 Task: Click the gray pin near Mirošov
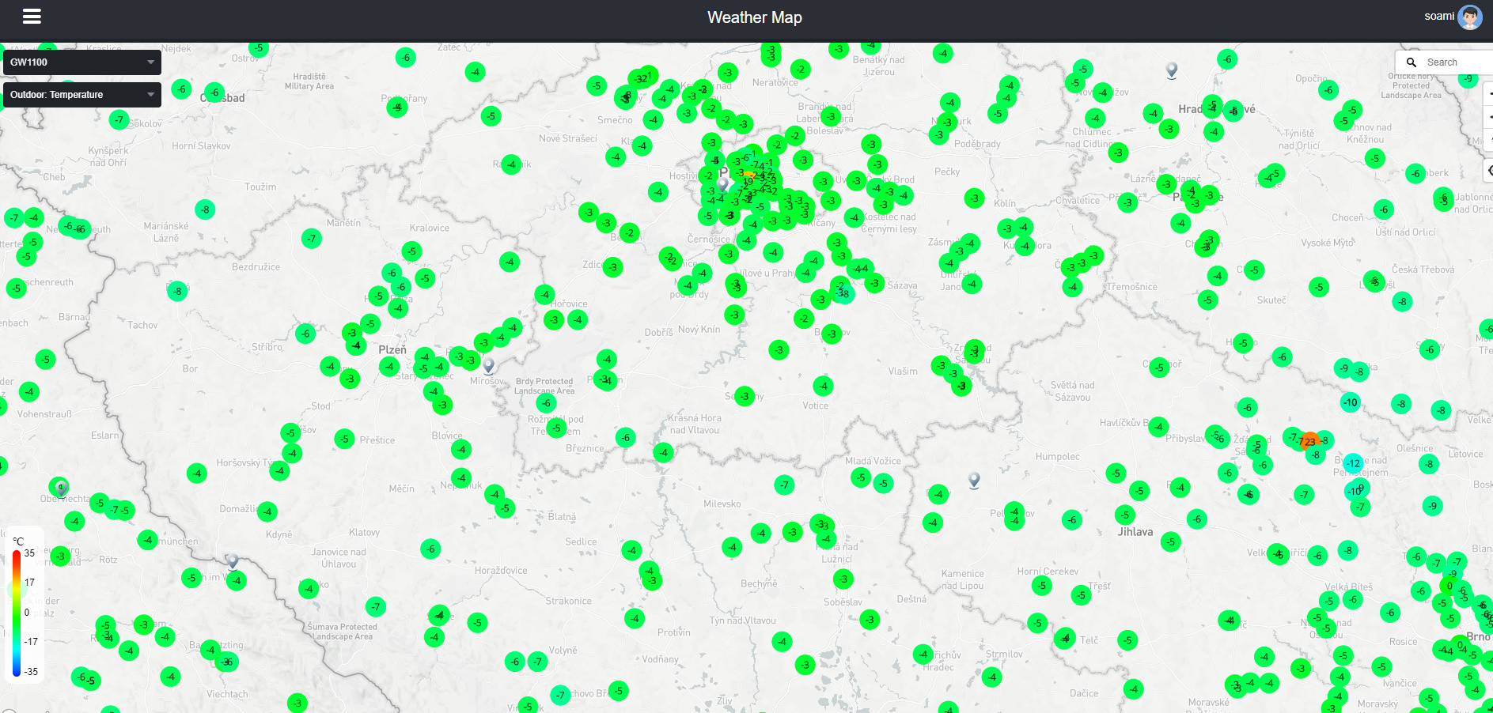click(489, 365)
